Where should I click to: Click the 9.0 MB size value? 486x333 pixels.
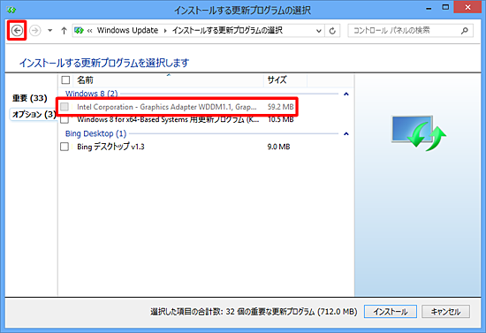click(x=278, y=147)
